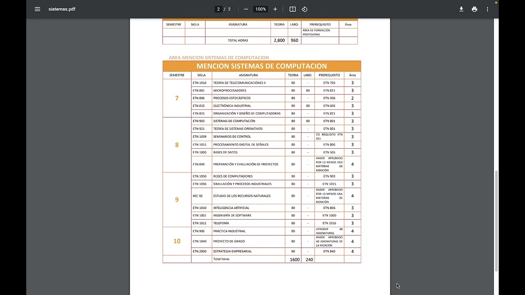Select ORGANIZACIÓN Y DISEÑO DE COMPUTADORAS cell
The width and height of the screenshot is (525, 295).
point(248,113)
